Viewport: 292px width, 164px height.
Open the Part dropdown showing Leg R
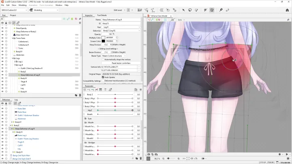tap(121, 27)
